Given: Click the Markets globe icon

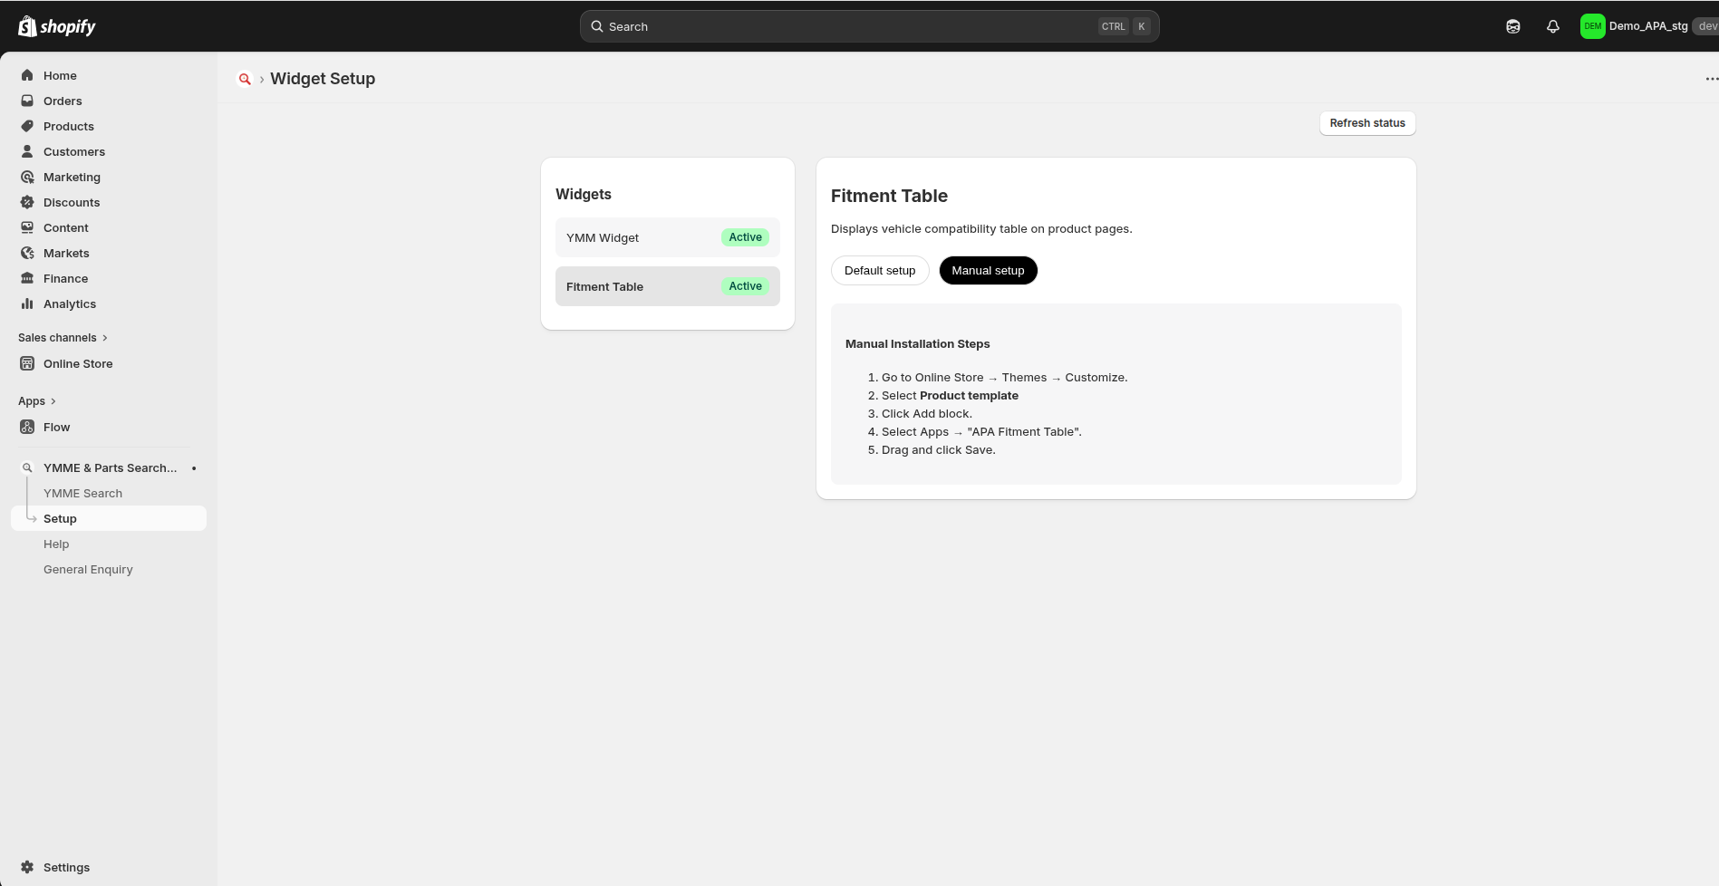Looking at the screenshot, I should [x=27, y=253].
